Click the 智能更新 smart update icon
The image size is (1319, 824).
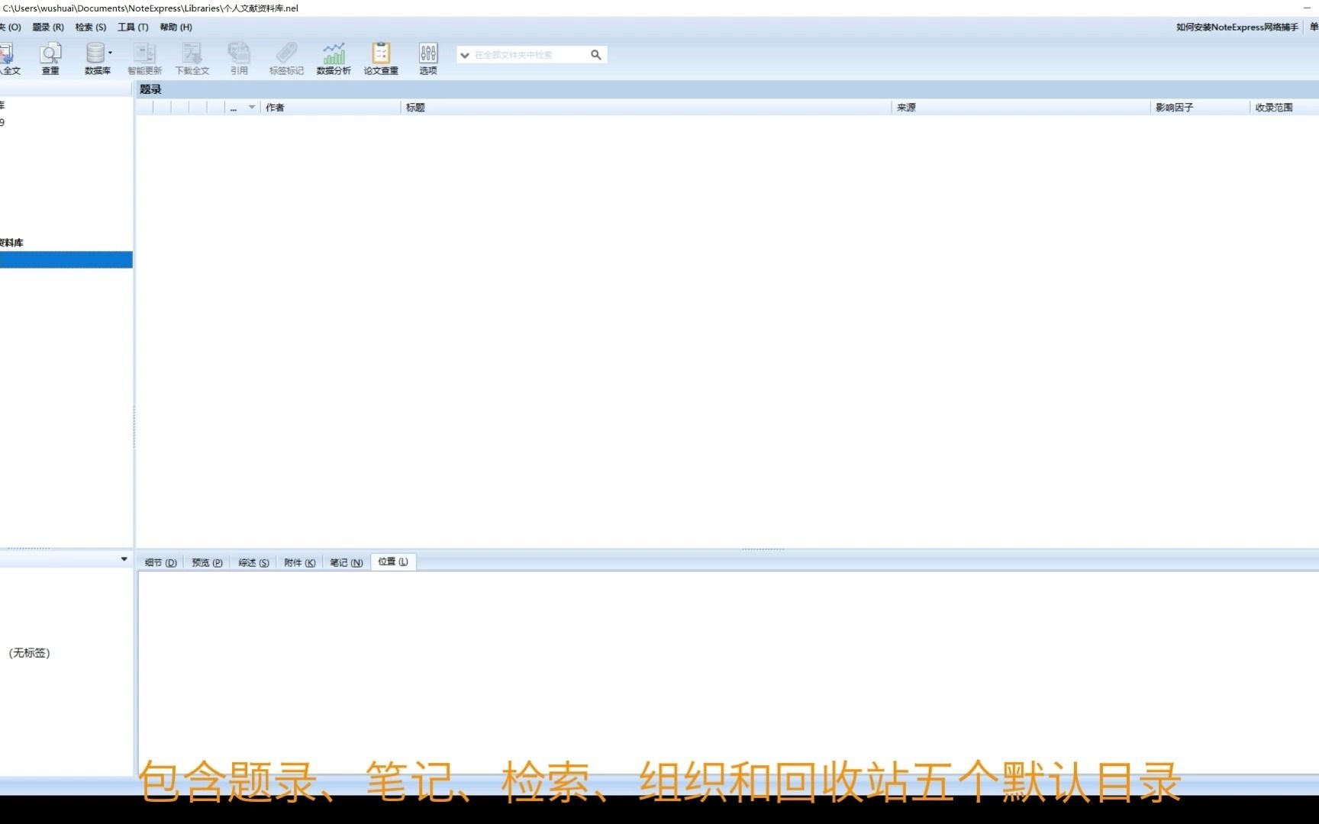(144, 59)
